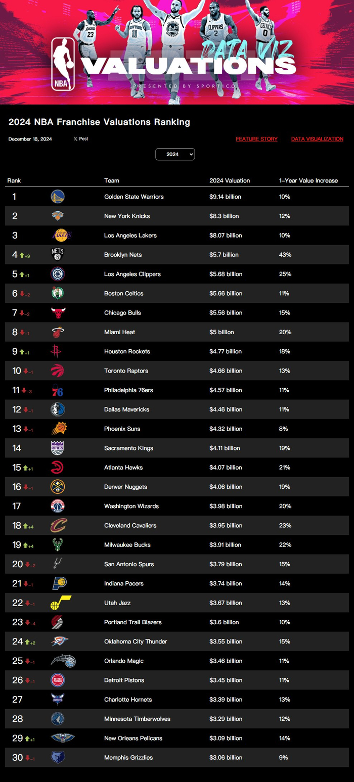Share via the X Post button
The image size is (354, 782).
[x=80, y=139]
